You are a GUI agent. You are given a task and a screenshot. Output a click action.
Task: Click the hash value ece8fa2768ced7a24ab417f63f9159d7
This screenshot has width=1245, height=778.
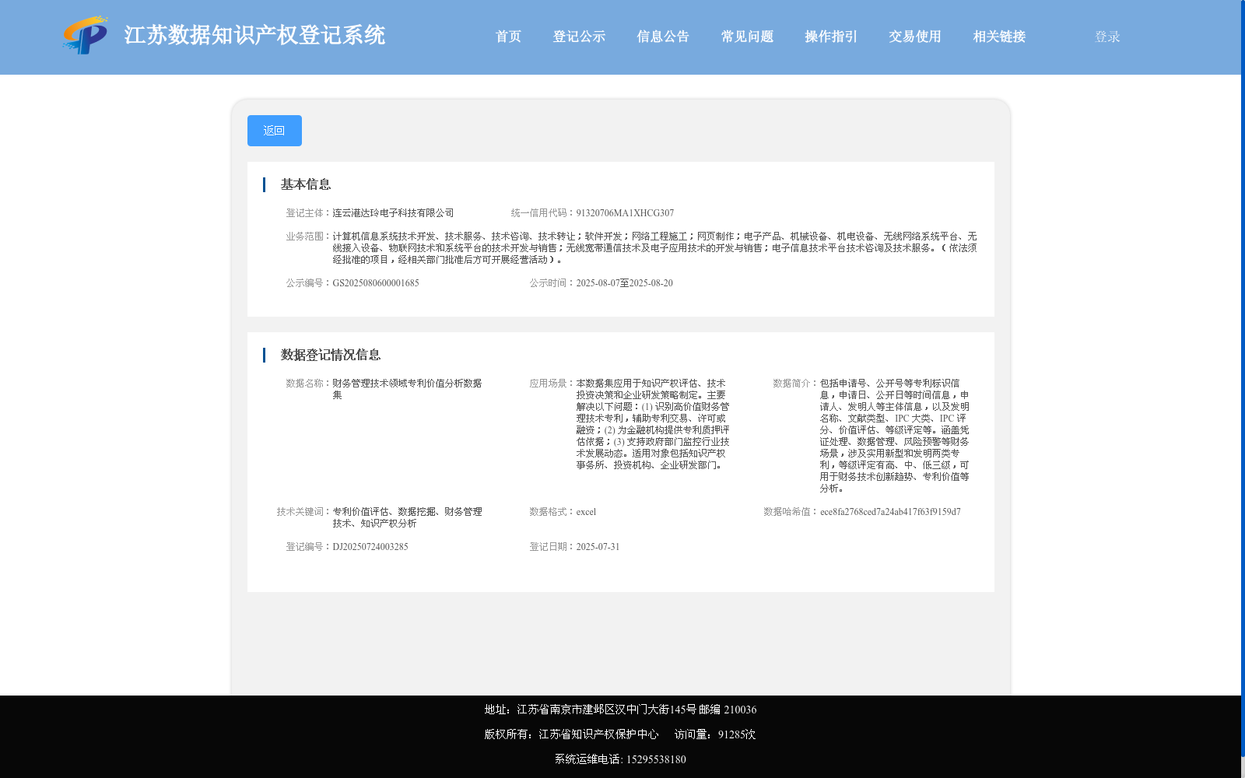(x=890, y=512)
